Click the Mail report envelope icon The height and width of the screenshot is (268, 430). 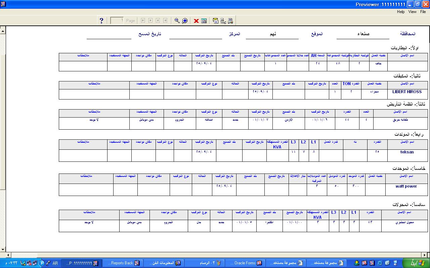[215, 21]
